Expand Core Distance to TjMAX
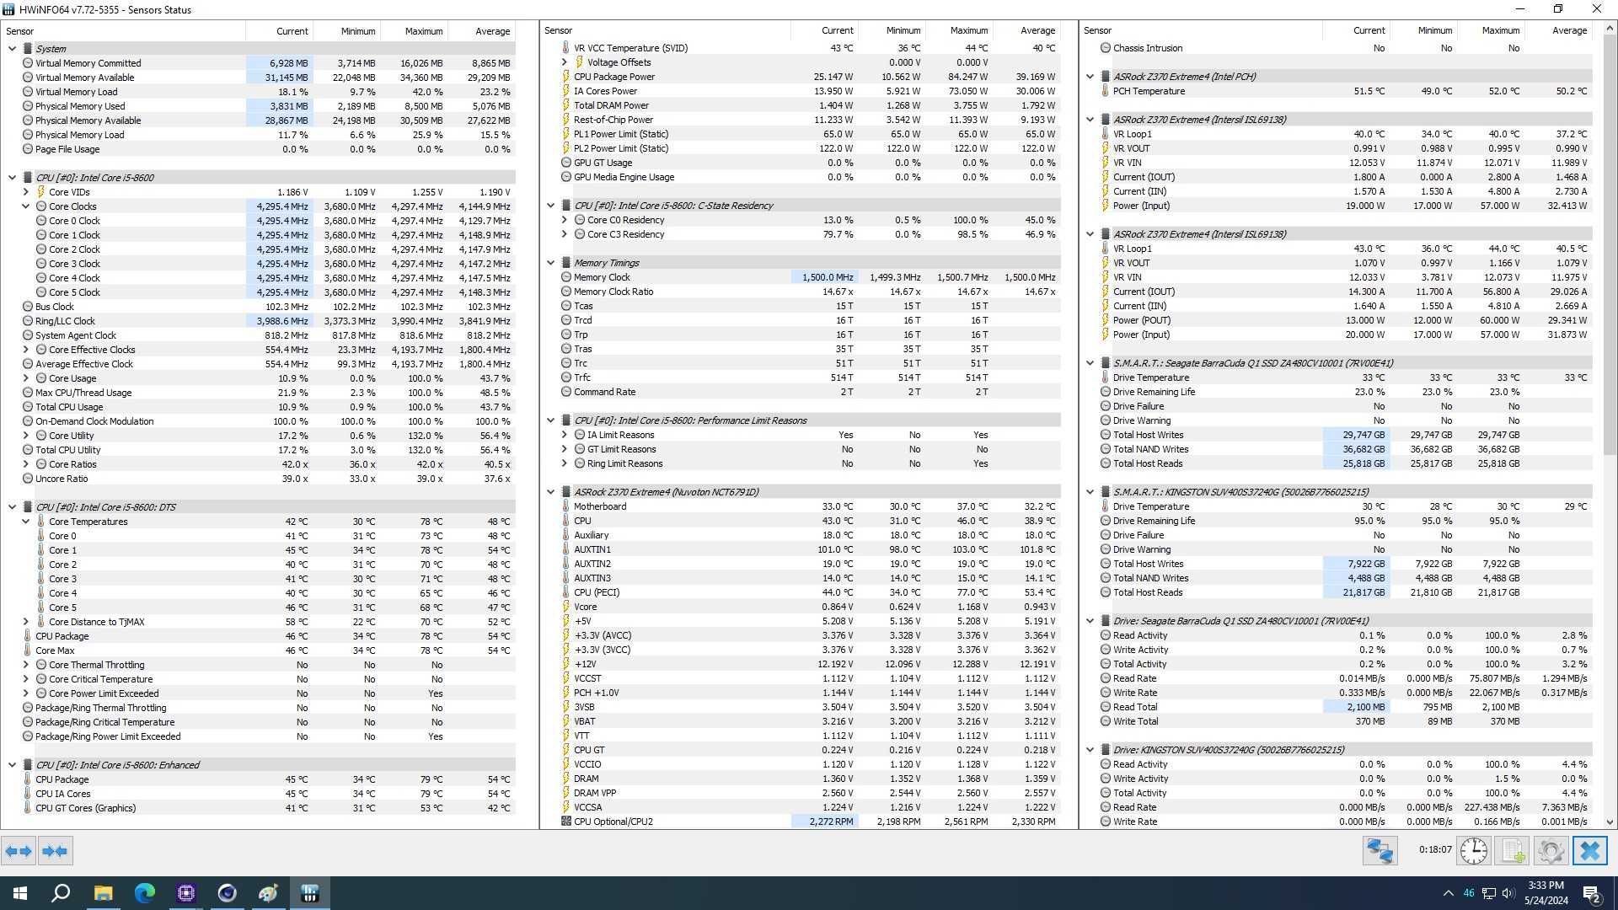1618x910 pixels. pyautogui.click(x=25, y=622)
